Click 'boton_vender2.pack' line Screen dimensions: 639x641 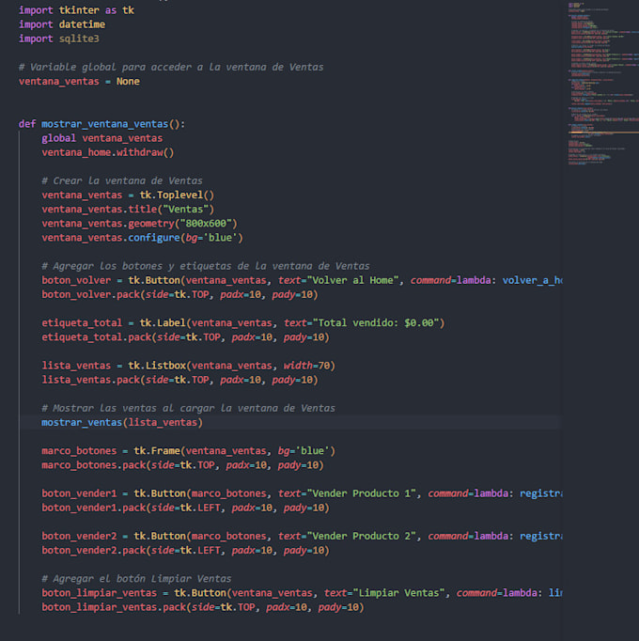(x=186, y=550)
